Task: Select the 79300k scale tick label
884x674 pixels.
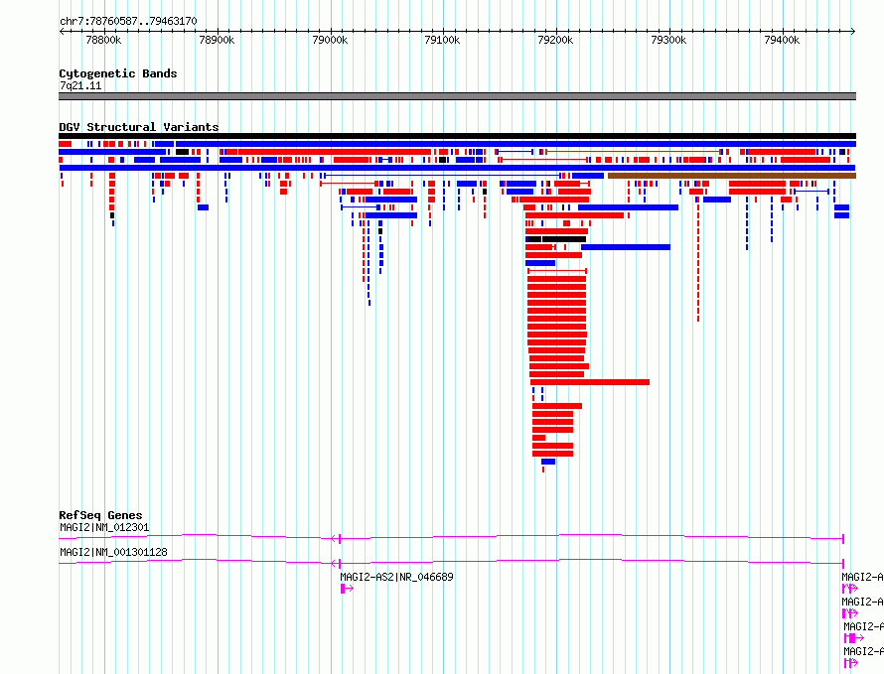Action: click(668, 40)
